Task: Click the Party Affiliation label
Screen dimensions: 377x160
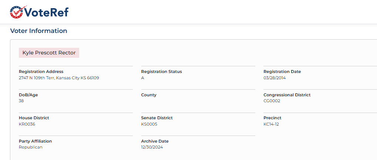Action: pyautogui.click(x=36, y=141)
